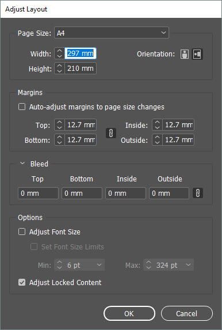Open the Page Size dropdown
This screenshot has width=222, height=330.
[x=112, y=33]
